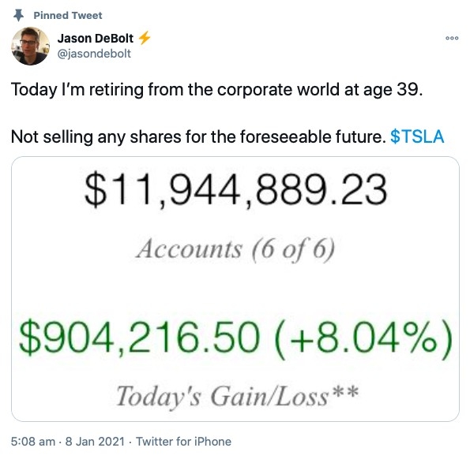Screen dimensions: 470x459
Task: Click the green $904,216.50 gain figure
Action: click(139, 338)
